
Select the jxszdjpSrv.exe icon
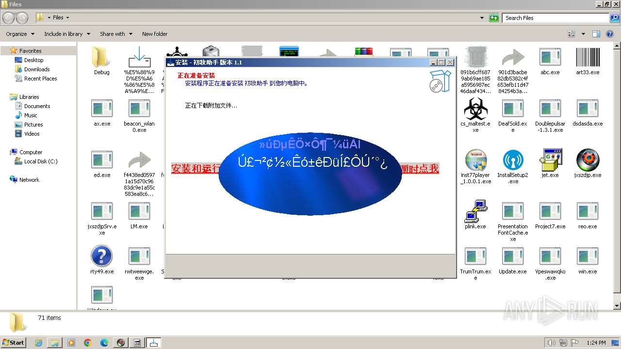pyautogui.click(x=102, y=211)
